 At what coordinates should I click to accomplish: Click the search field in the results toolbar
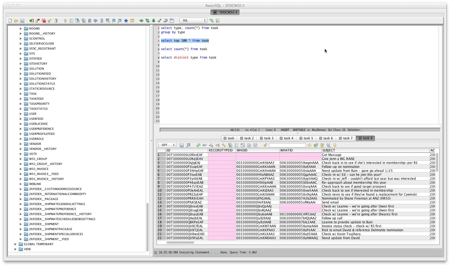pos(287,145)
